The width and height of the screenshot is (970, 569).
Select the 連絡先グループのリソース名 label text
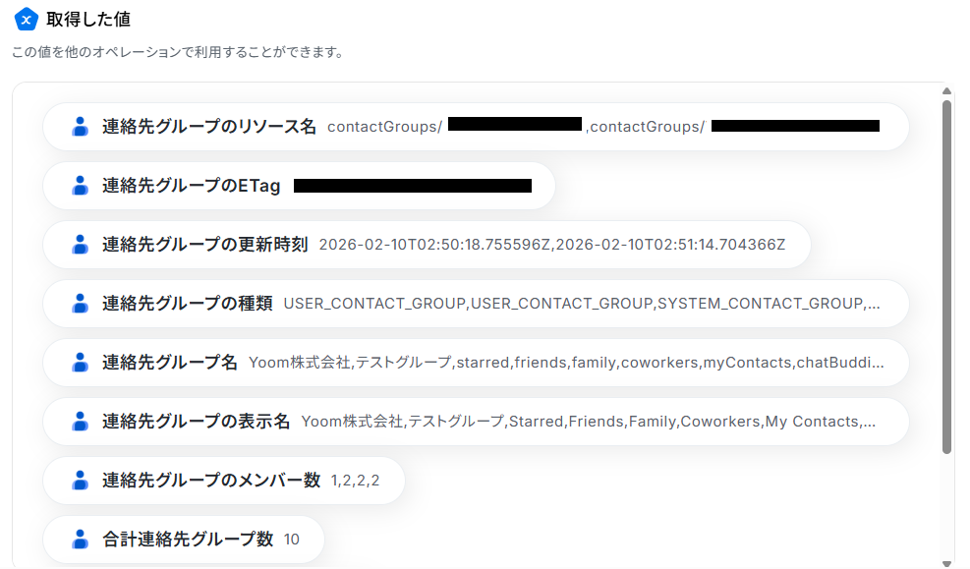(x=209, y=127)
